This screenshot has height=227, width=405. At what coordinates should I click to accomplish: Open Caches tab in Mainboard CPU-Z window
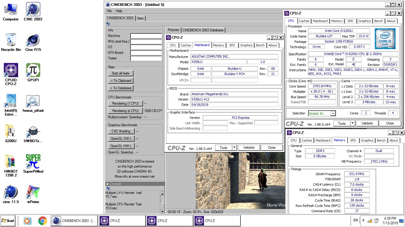pyautogui.click(x=186, y=45)
